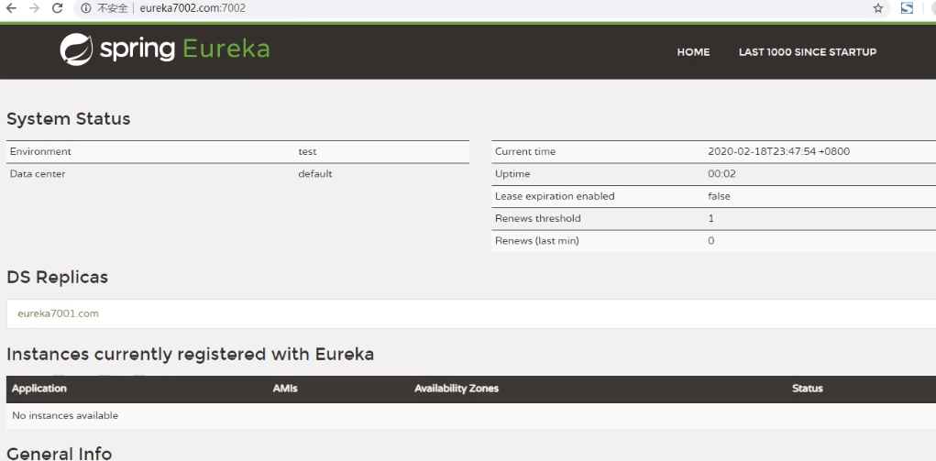Click the Environment label cell
Image resolution: width=936 pixels, height=461 pixels.
tap(40, 151)
